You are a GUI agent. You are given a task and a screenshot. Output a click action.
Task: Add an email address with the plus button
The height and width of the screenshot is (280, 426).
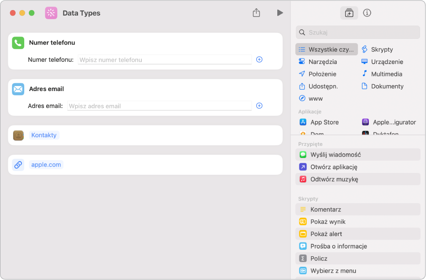click(259, 106)
